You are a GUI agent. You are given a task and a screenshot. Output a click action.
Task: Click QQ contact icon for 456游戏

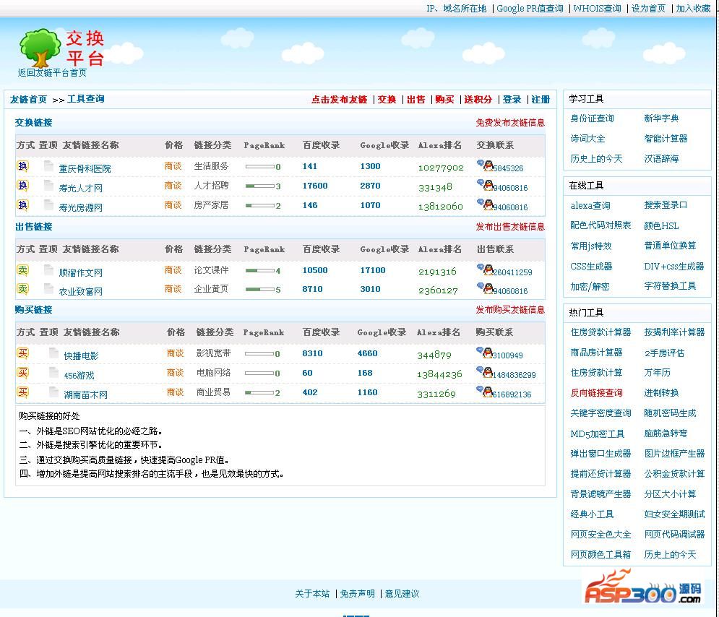484,372
